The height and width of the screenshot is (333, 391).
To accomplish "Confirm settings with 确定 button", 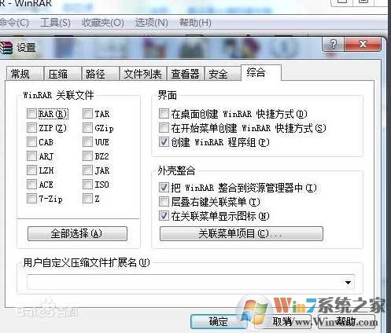I will coord(218,321).
